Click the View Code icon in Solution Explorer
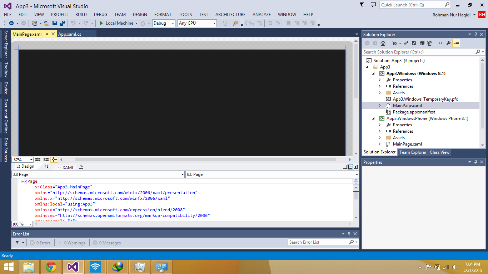488x274 pixels. coord(440,43)
